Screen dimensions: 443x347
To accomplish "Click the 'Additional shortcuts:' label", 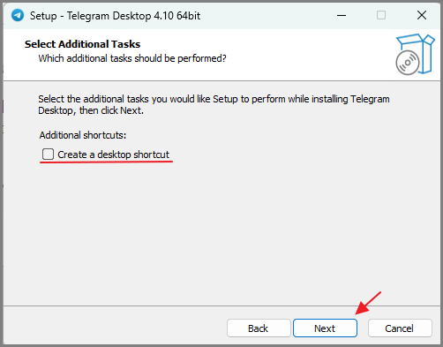I will [x=83, y=135].
